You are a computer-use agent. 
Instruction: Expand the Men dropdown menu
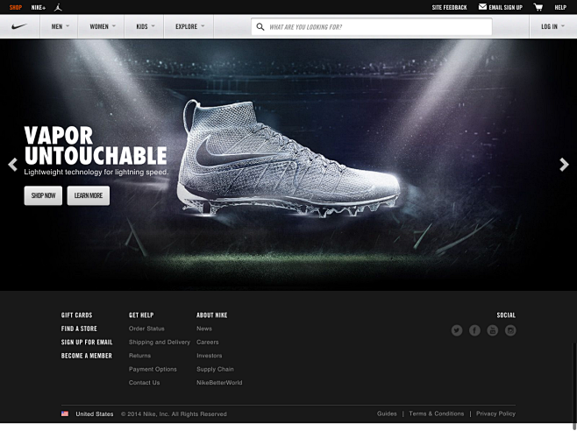point(60,26)
